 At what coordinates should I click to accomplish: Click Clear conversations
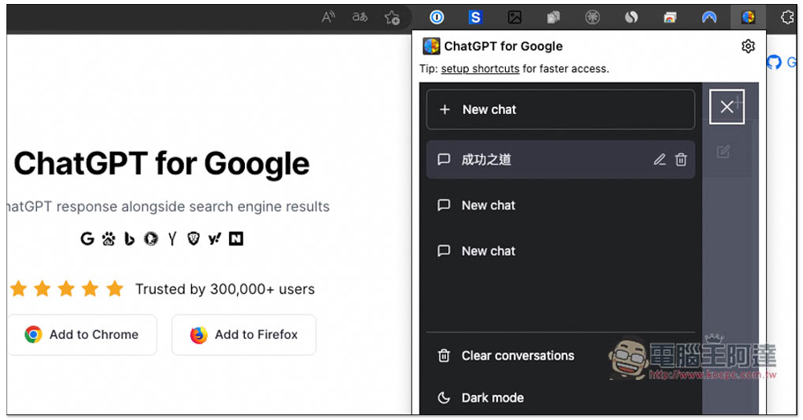[517, 356]
